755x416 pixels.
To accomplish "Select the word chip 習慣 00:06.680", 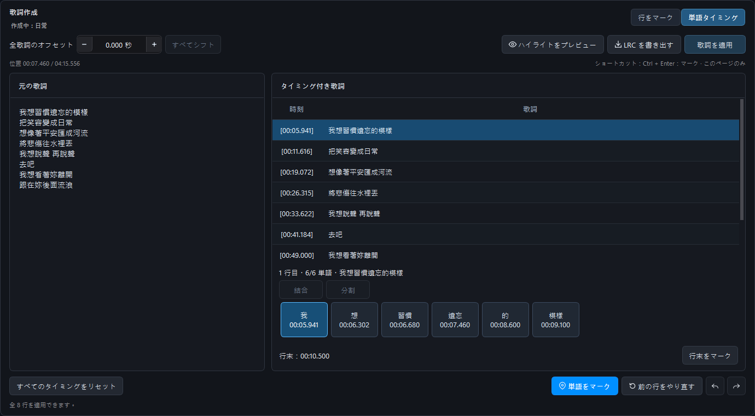I will click(x=405, y=320).
